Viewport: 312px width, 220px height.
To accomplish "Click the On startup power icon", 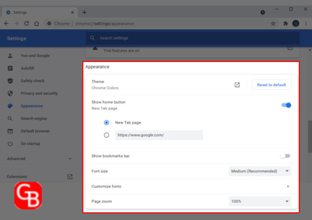I will click(x=10, y=144).
